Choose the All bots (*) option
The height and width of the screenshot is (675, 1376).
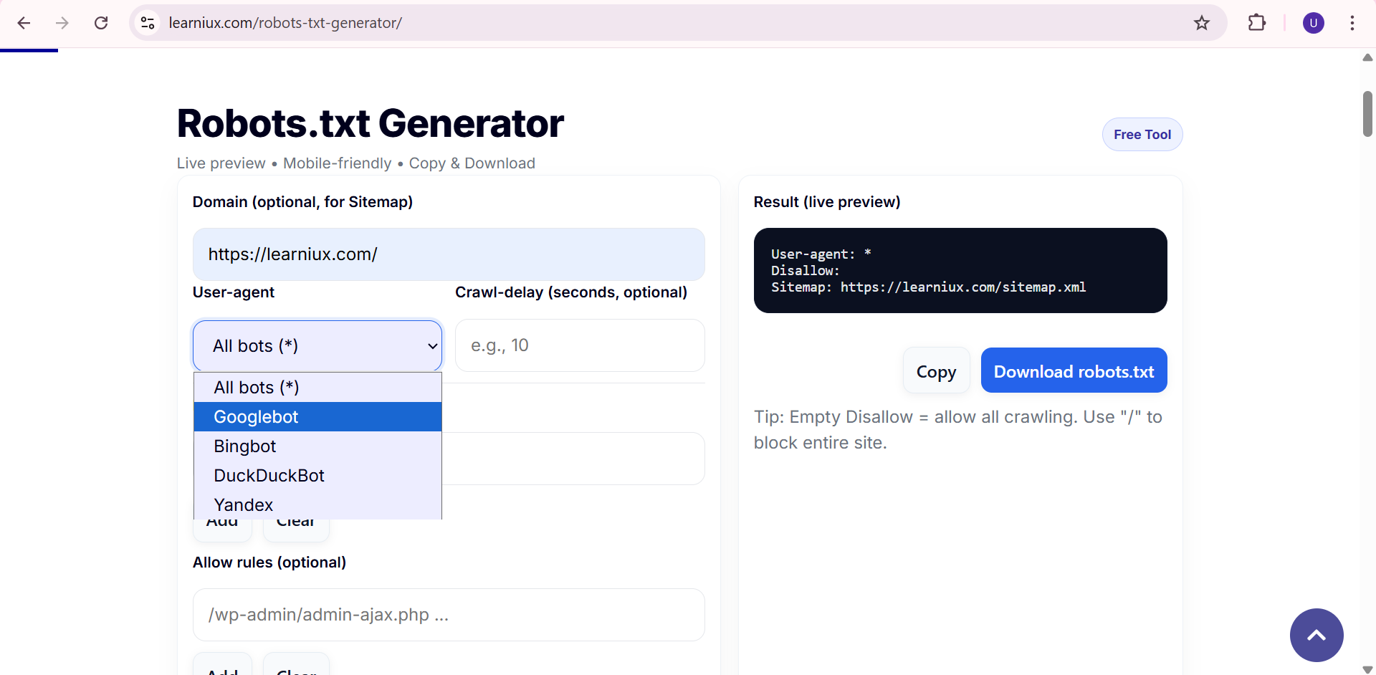[x=317, y=388]
